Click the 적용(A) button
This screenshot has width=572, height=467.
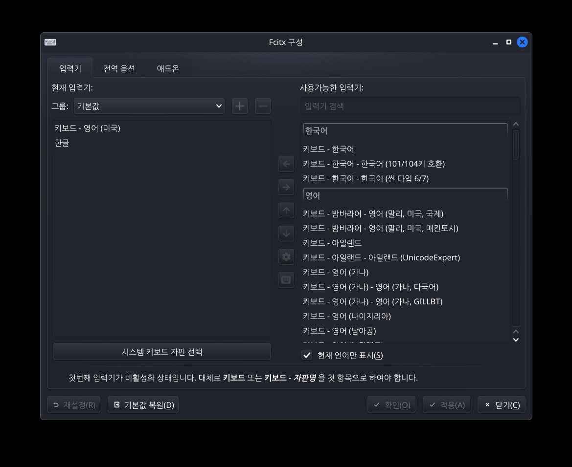pos(447,405)
